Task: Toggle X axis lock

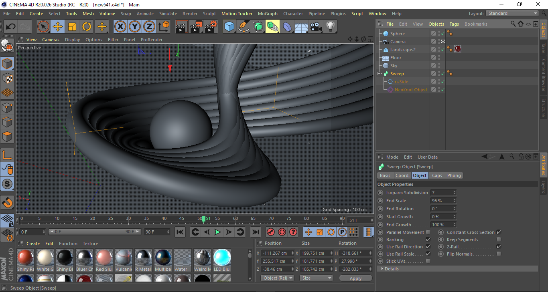Action: (120, 27)
